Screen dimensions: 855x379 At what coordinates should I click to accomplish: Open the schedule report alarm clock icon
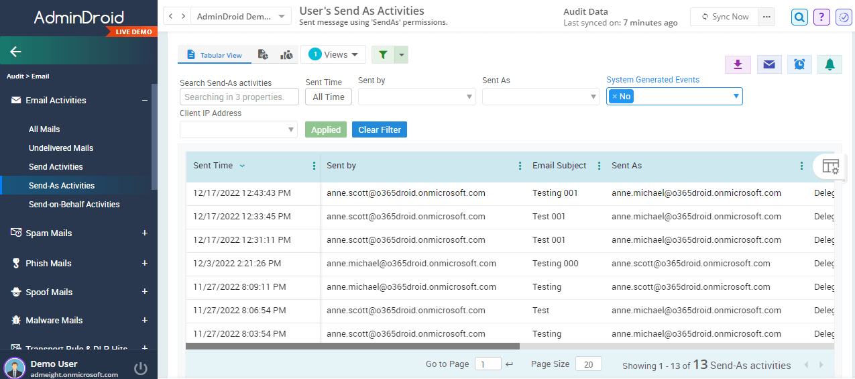pyautogui.click(x=799, y=64)
